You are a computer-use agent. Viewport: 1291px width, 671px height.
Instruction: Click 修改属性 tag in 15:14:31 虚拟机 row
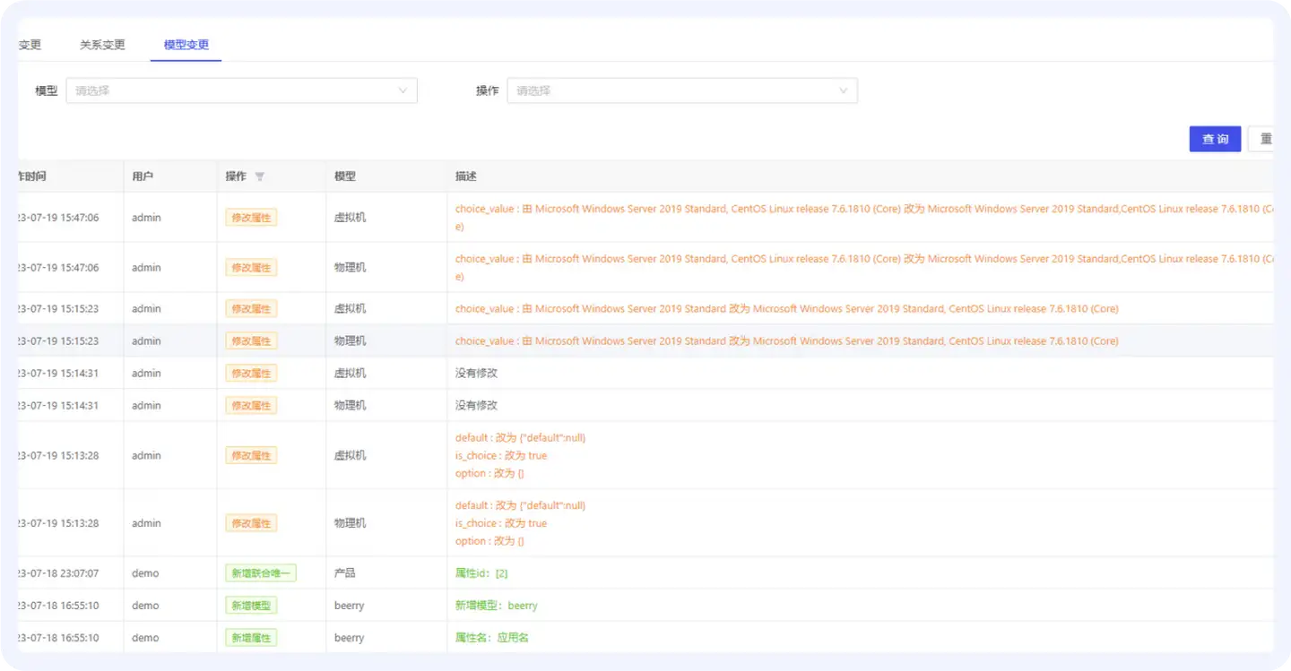251,374
